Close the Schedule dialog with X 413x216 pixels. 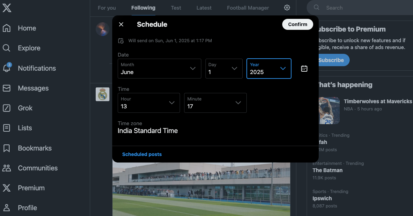pos(121,24)
